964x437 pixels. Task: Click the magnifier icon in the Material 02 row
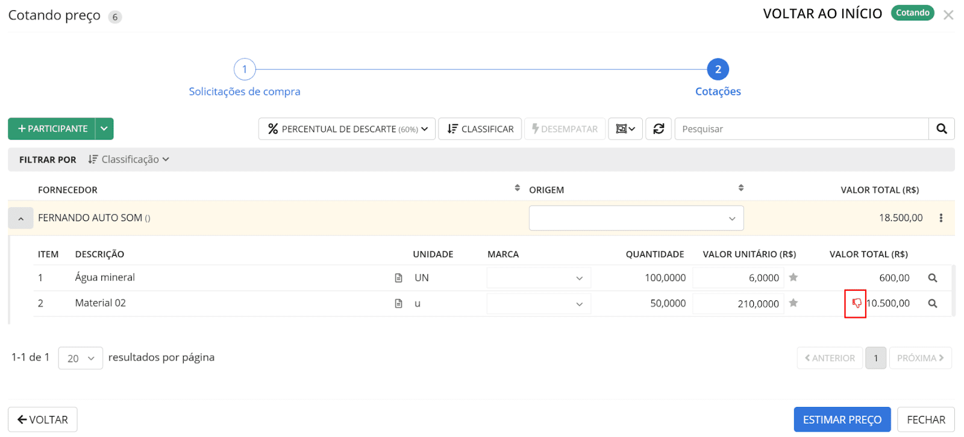point(932,303)
